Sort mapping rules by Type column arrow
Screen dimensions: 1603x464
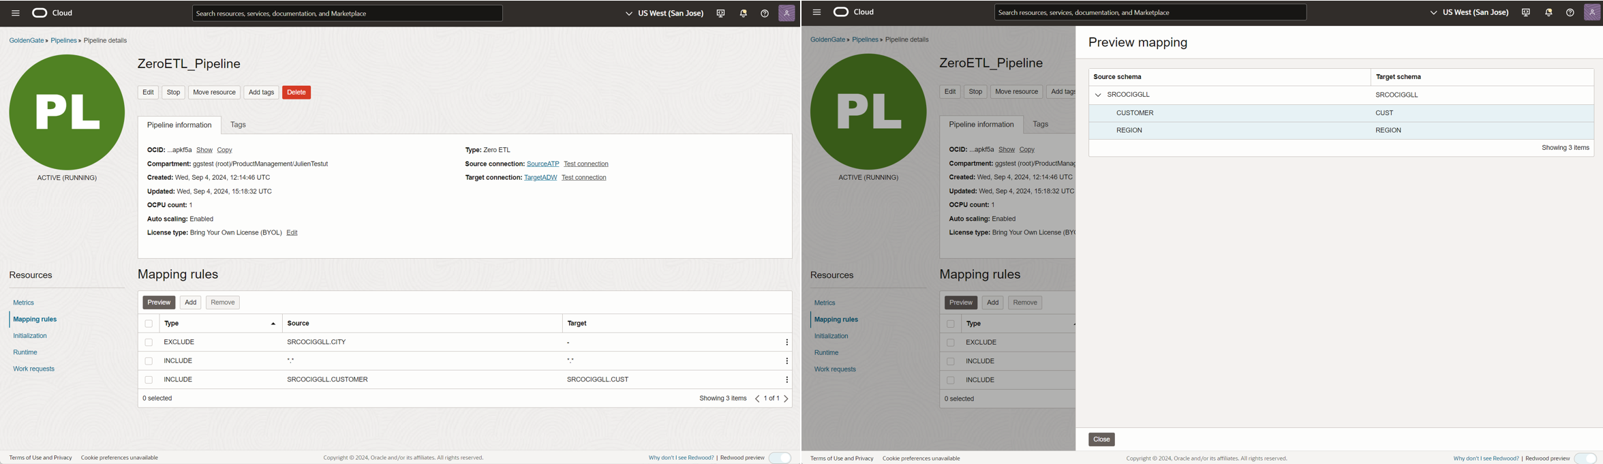pos(273,324)
